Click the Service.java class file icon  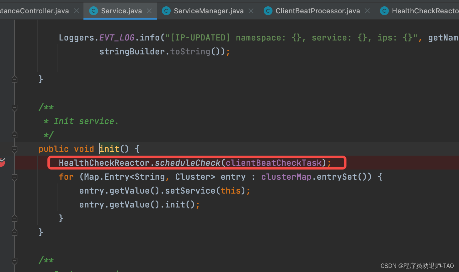(x=93, y=11)
